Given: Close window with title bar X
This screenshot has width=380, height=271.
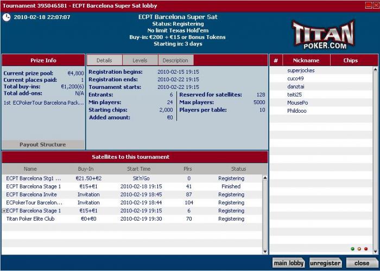Looking at the screenshot, I should tap(376, 5).
